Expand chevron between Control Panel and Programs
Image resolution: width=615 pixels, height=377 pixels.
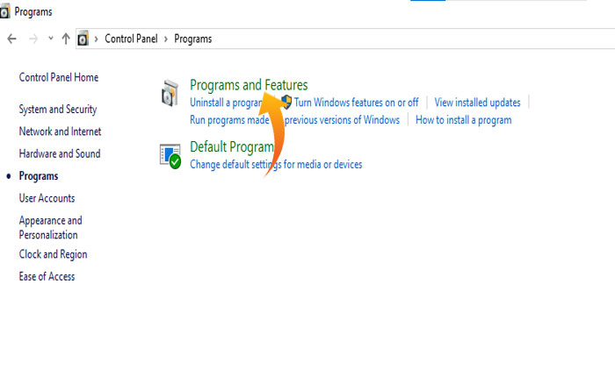[166, 39]
